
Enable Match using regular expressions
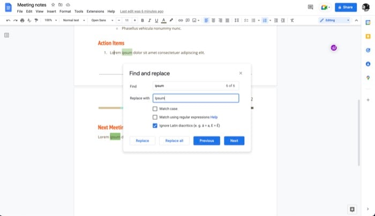pos(155,117)
